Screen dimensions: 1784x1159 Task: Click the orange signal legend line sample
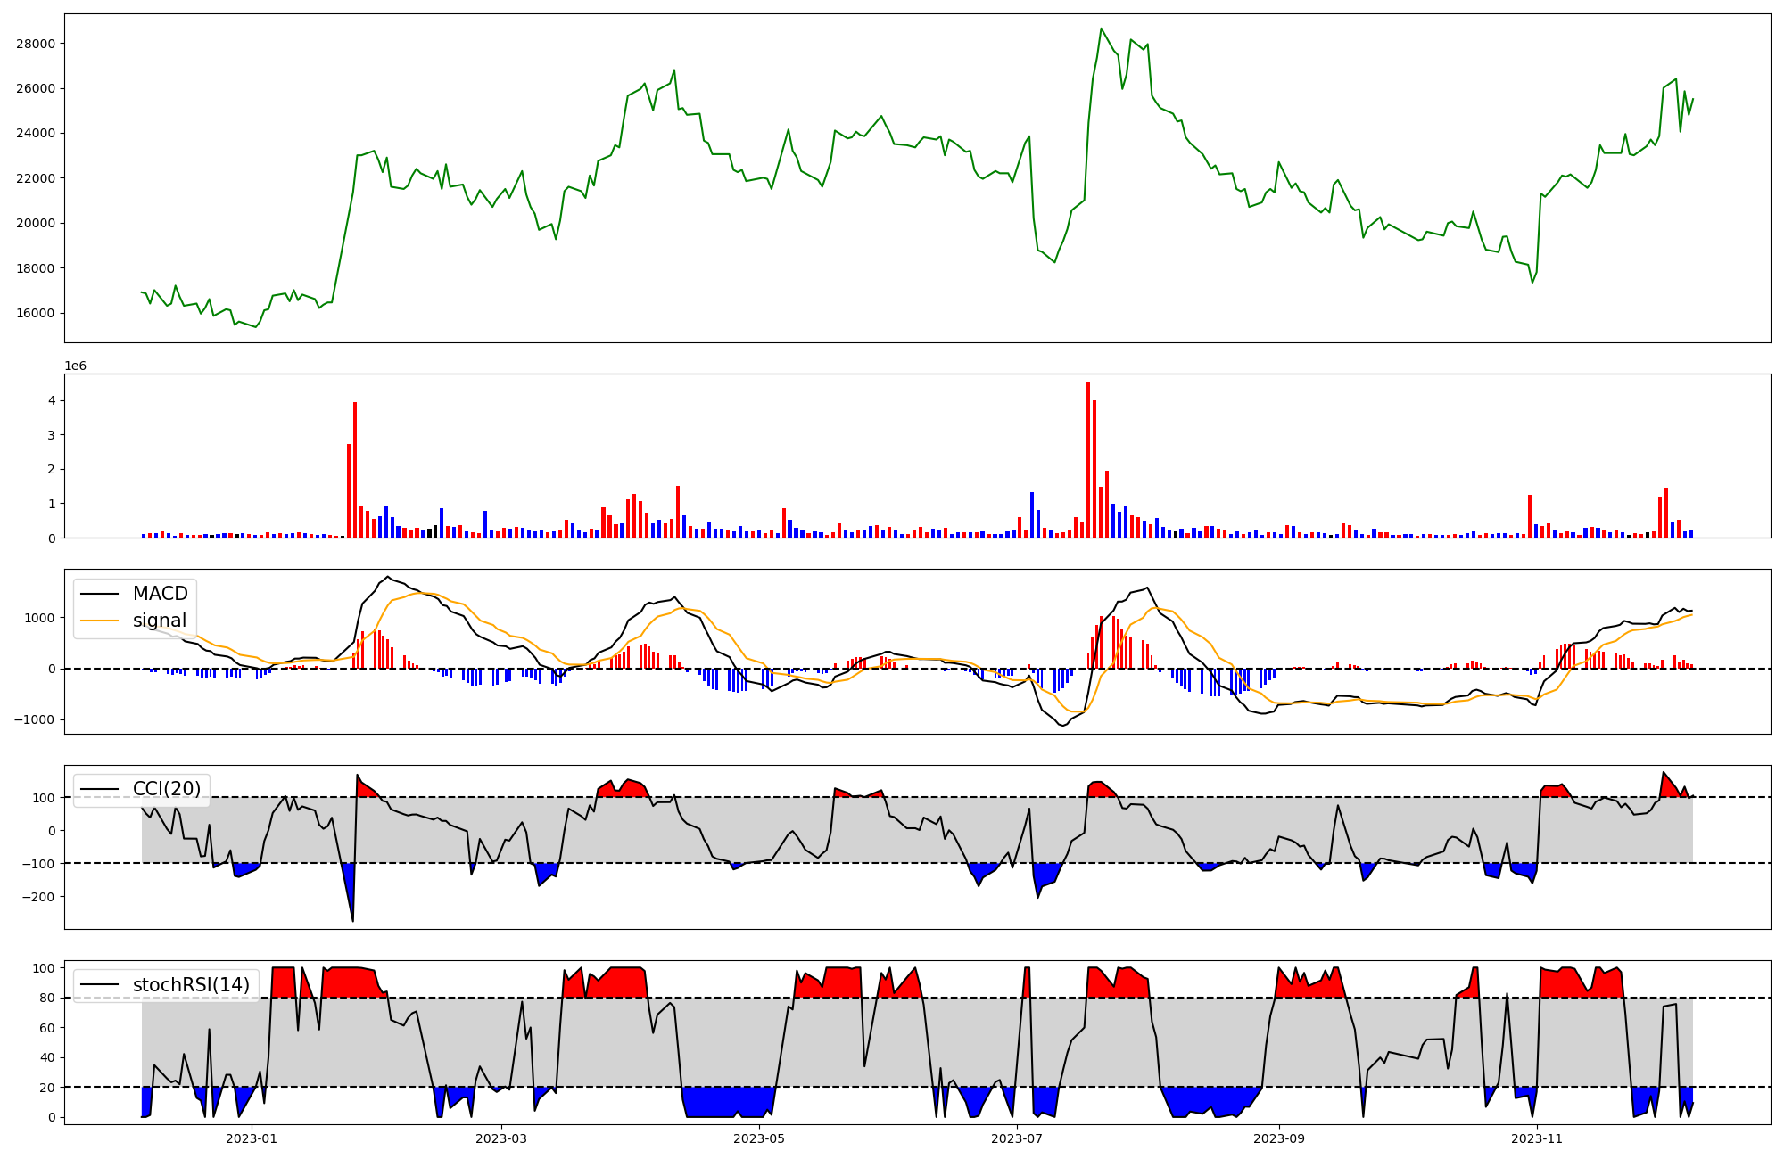click(99, 621)
